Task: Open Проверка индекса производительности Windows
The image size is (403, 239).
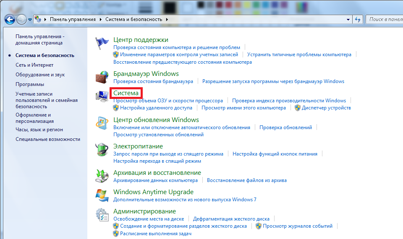Action: click(289, 101)
